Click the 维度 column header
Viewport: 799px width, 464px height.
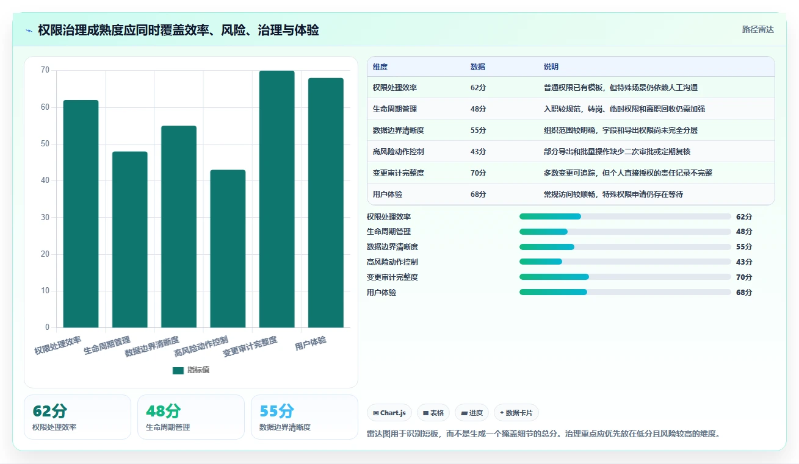pos(380,67)
